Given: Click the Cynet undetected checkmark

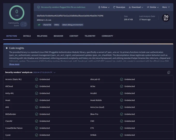Looking at the screenshot, I should (36, 135).
